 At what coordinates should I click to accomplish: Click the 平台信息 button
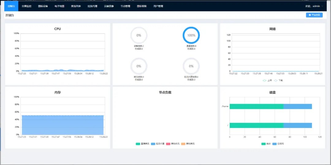pyautogui.click(x=314, y=15)
